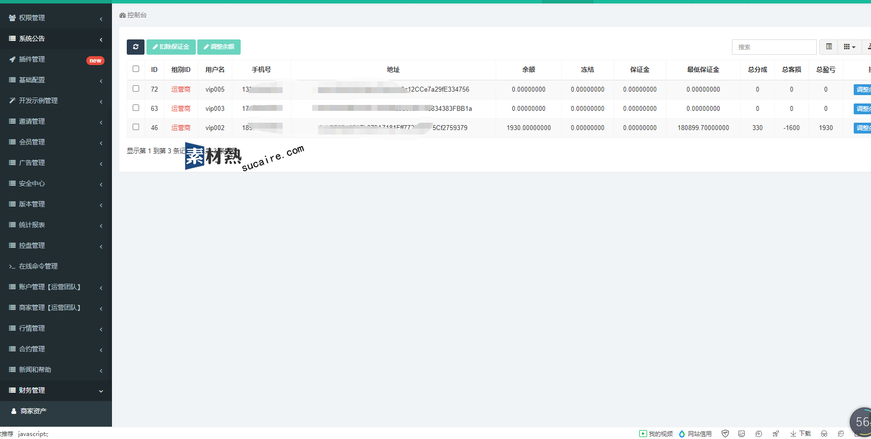Expand 账户管理【运营团队】 chevron arrow
This screenshot has height=439, width=871.
(x=101, y=288)
